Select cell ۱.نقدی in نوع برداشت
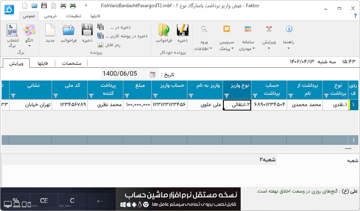The height and width of the screenshot is (211, 360). pos(335,105)
